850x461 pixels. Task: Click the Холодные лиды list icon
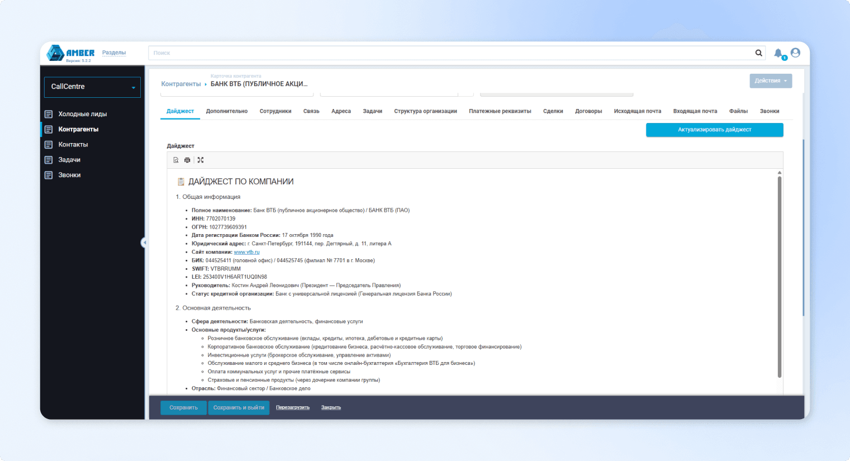[x=49, y=114]
